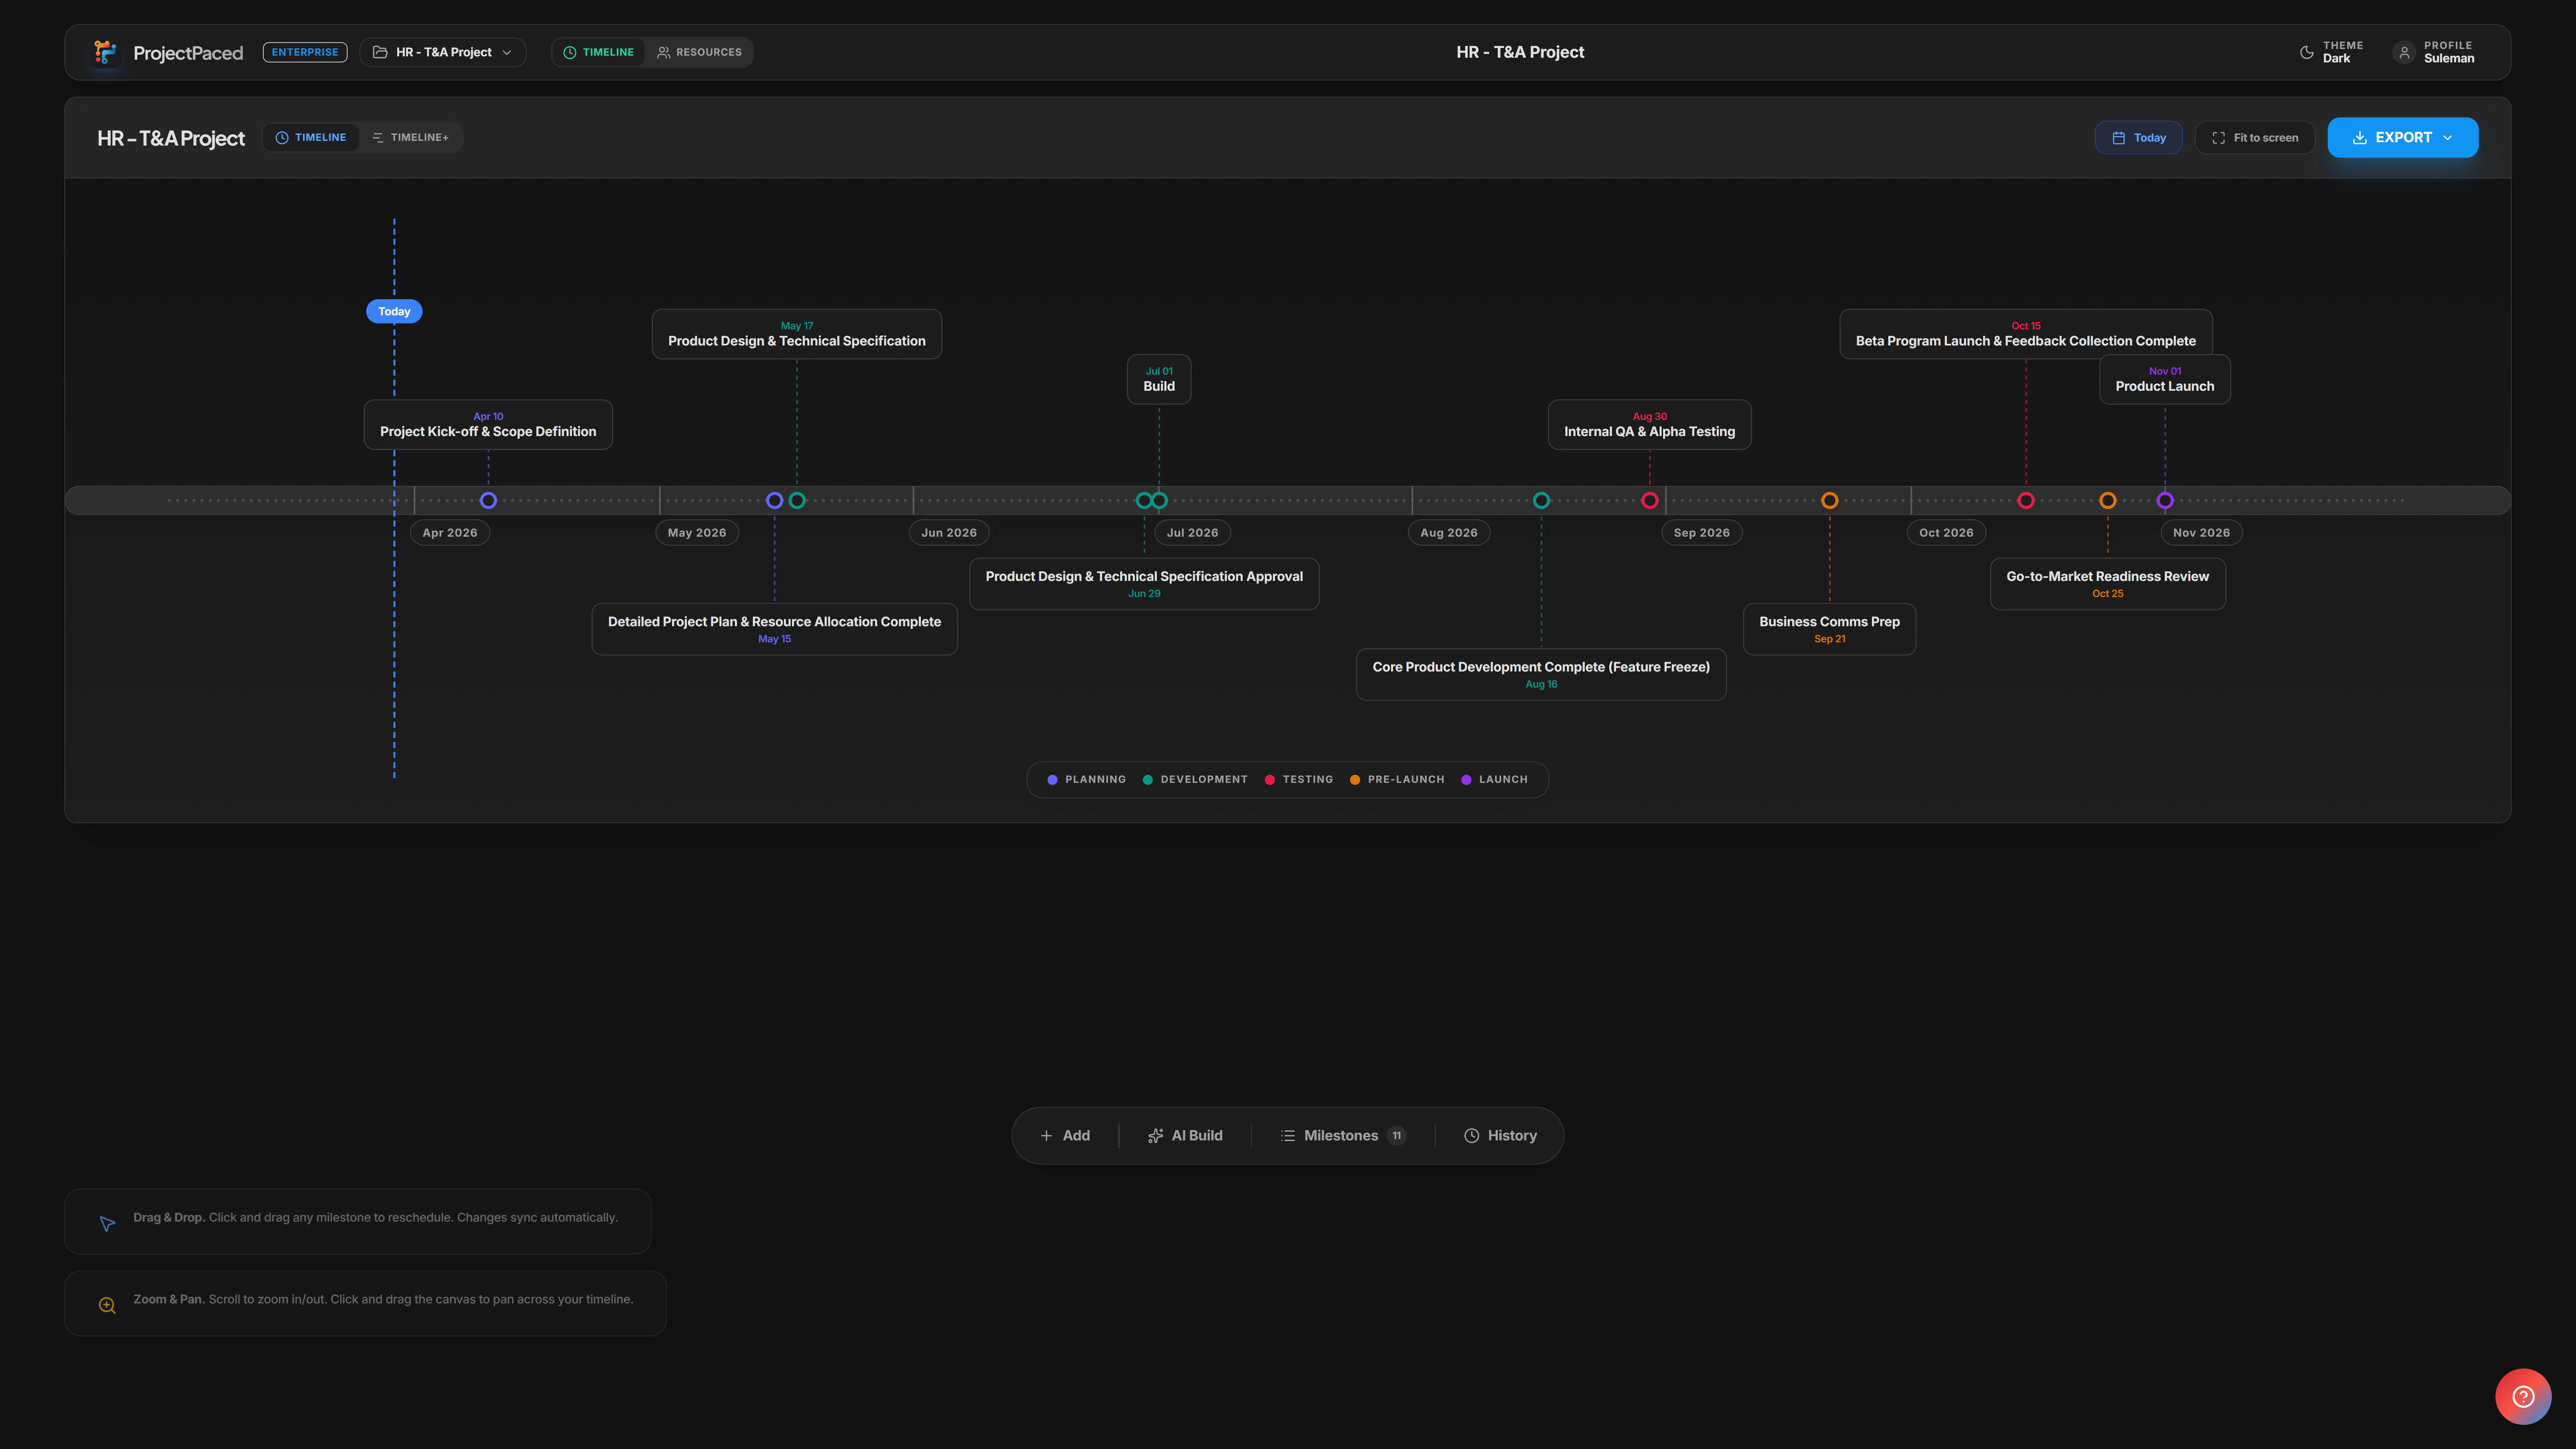Open the Product Design & Technical Specification Approval card
This screenshot has width=2576, height=1449.
point(1144,584)
